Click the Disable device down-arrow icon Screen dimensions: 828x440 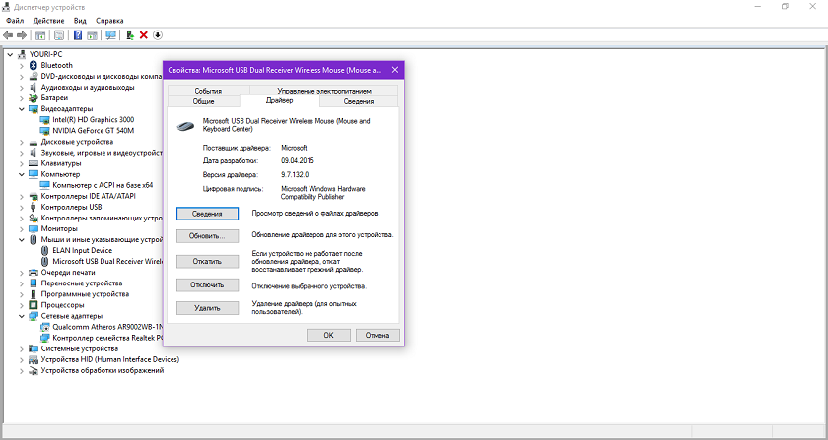158,35
